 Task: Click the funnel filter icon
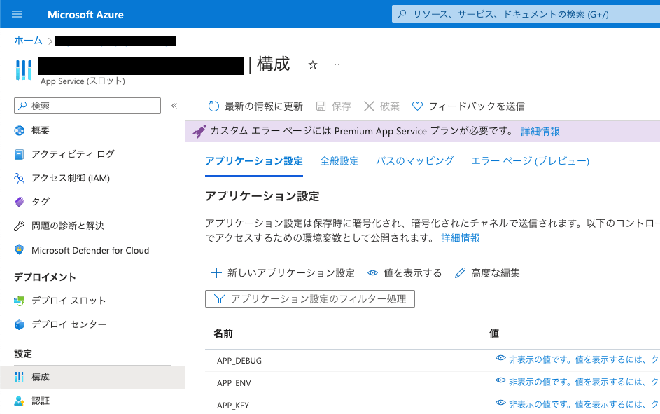pyautogui.click(x=219, y=298)
